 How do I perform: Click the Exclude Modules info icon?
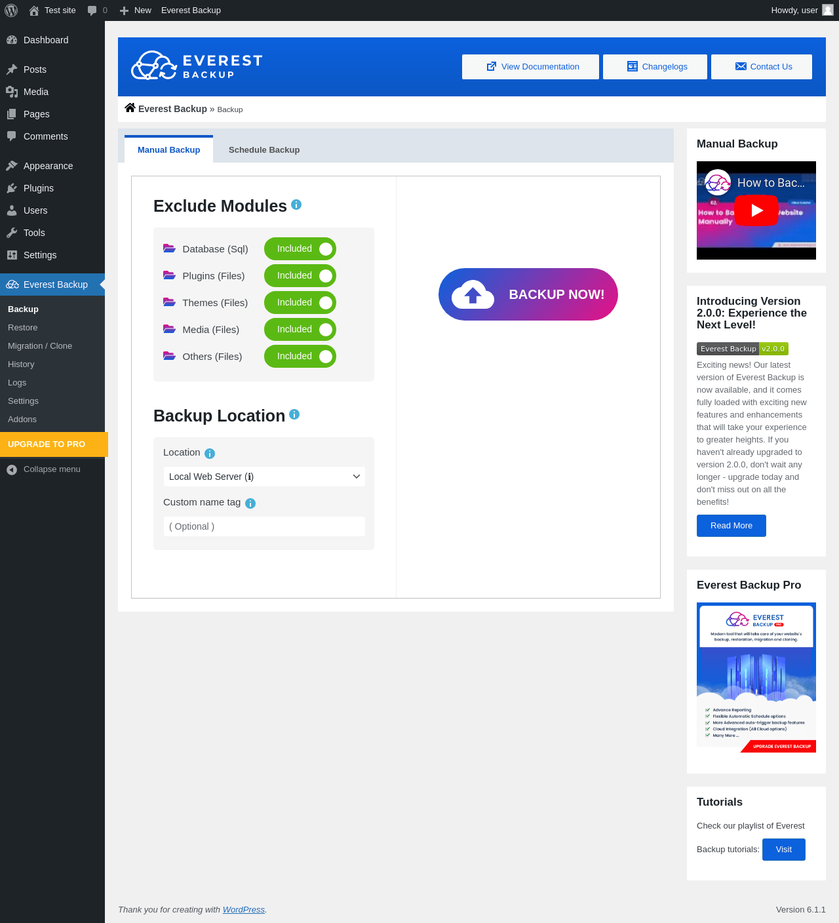click(296, 205)
